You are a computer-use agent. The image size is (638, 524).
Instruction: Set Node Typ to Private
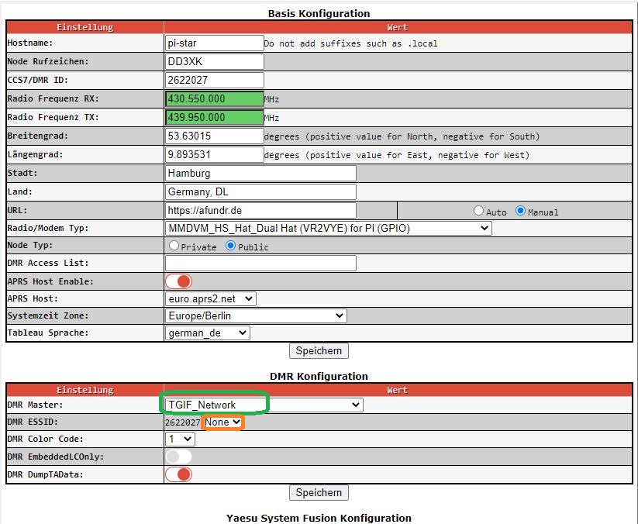[x=174, y=245]
